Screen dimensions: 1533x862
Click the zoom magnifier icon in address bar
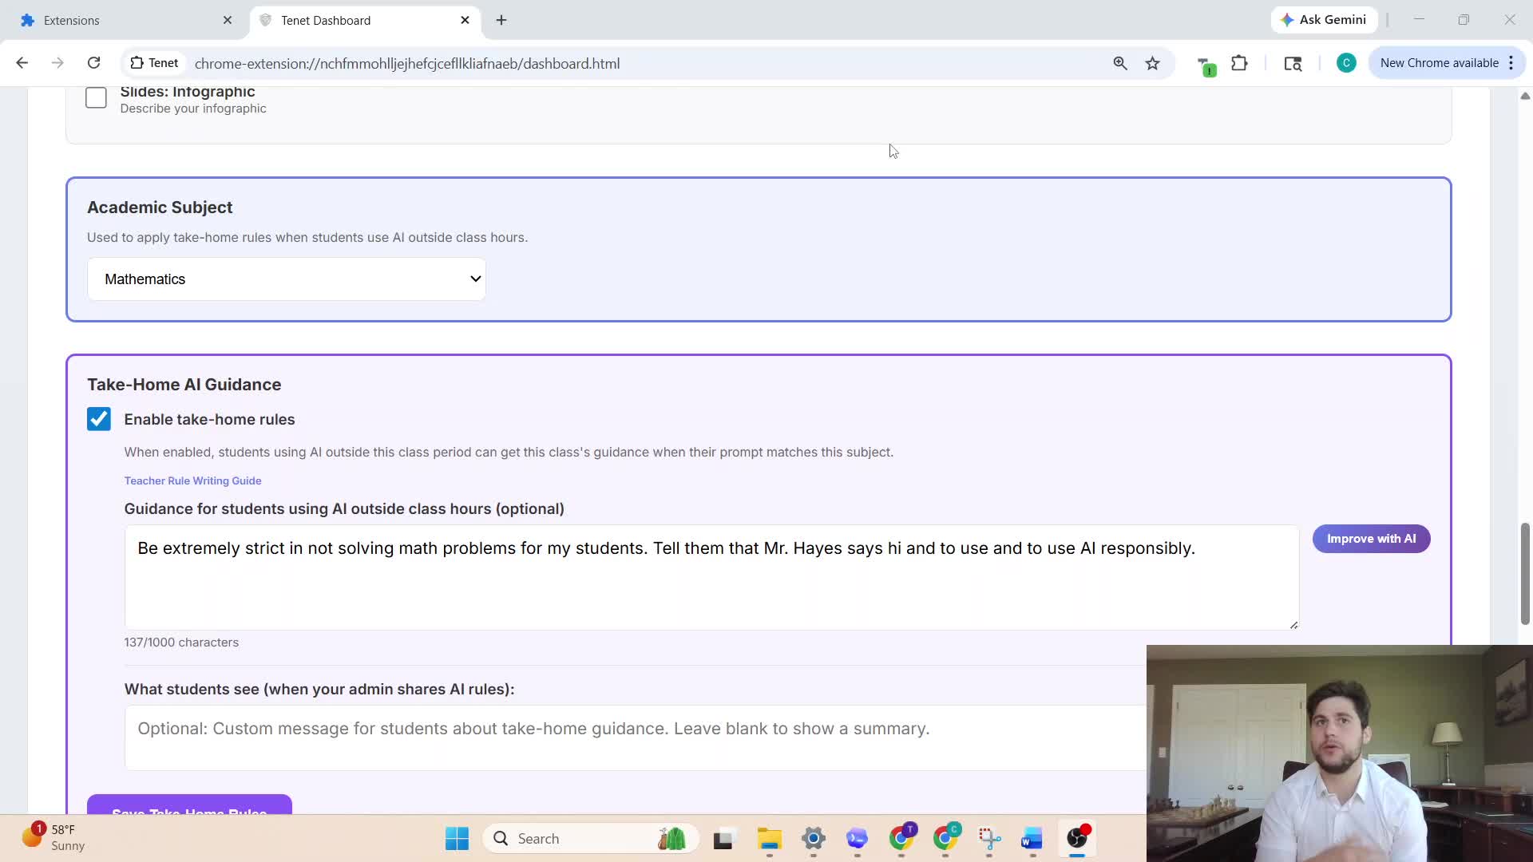(x=1120, y=63)
